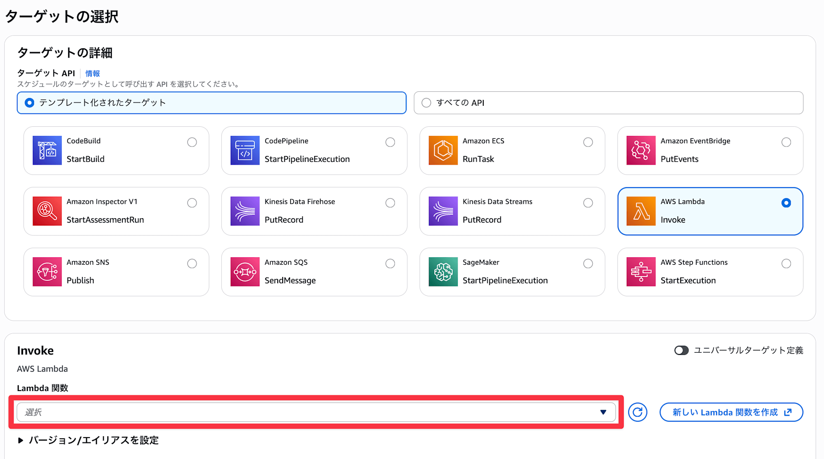Click the RunTask label text
The height and width of the screenshot is (459, 824).
[x=478, y=159]
